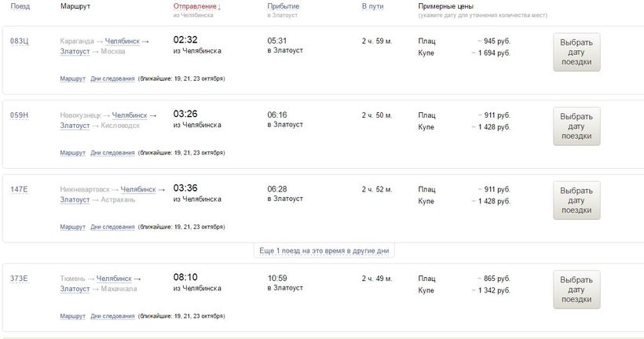Open train number 059Н
The height and width of the screenshot is (339, 644).
(20, 115)
